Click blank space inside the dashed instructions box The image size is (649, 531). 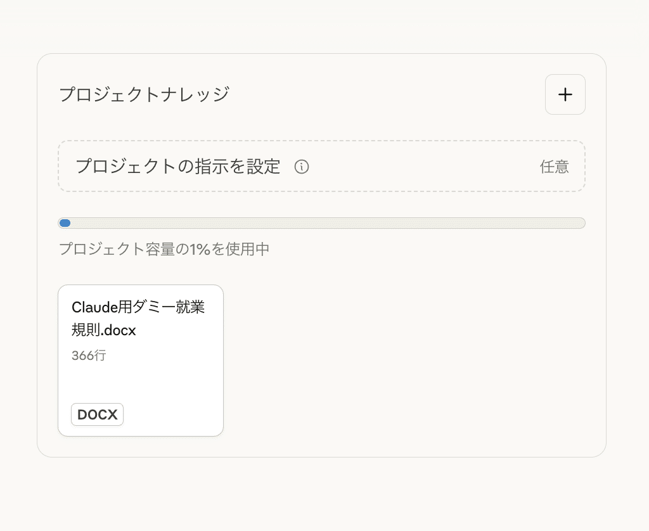[x=418, y=167]
